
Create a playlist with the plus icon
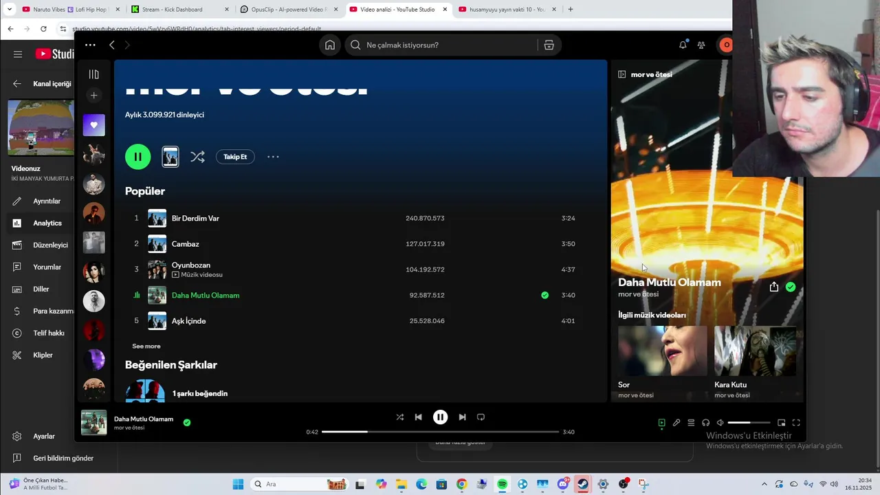coord(94,96)
